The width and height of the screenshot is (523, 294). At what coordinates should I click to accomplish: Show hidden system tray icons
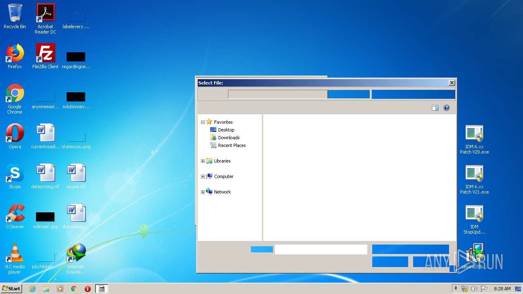click(x=456, y=289)
